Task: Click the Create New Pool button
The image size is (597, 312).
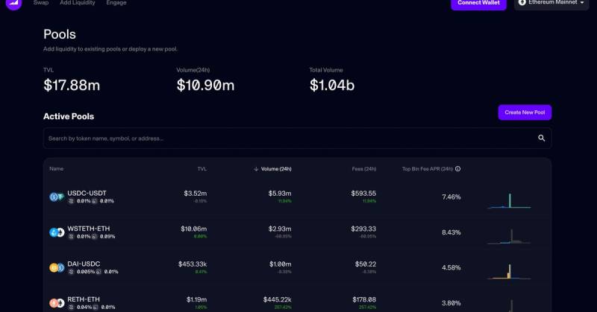Action: coord(525,112)
